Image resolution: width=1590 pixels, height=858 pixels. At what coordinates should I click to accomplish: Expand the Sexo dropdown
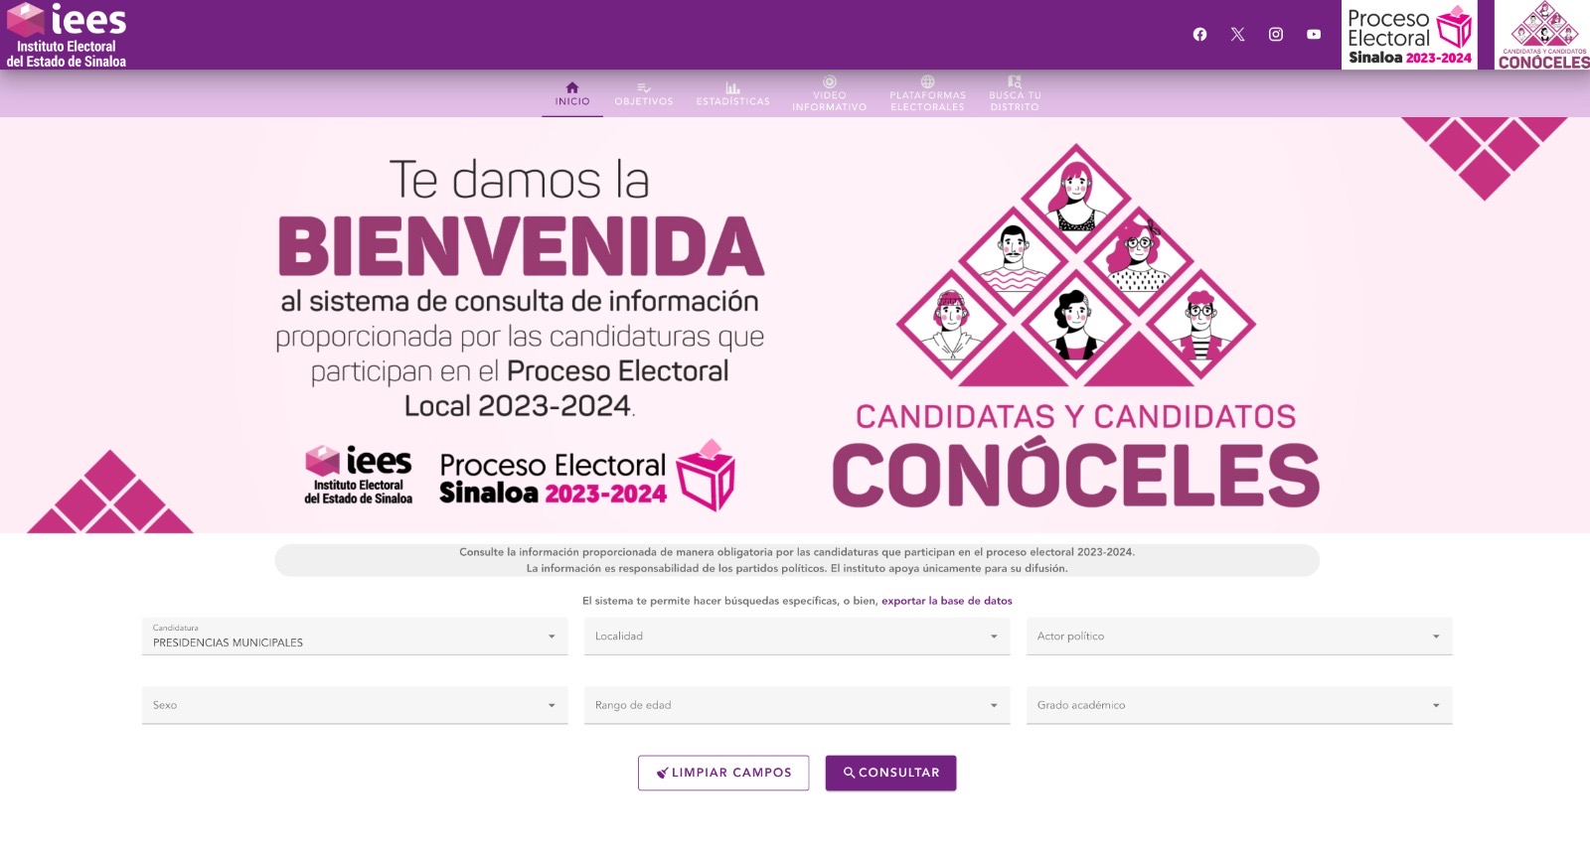(355, 705)
